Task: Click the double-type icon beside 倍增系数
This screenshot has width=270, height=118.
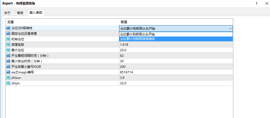Action: pyautogui.click(x=8, y=45)
